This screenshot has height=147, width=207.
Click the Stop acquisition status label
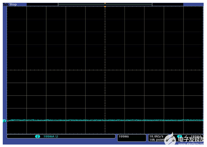[x=13, y=5]
